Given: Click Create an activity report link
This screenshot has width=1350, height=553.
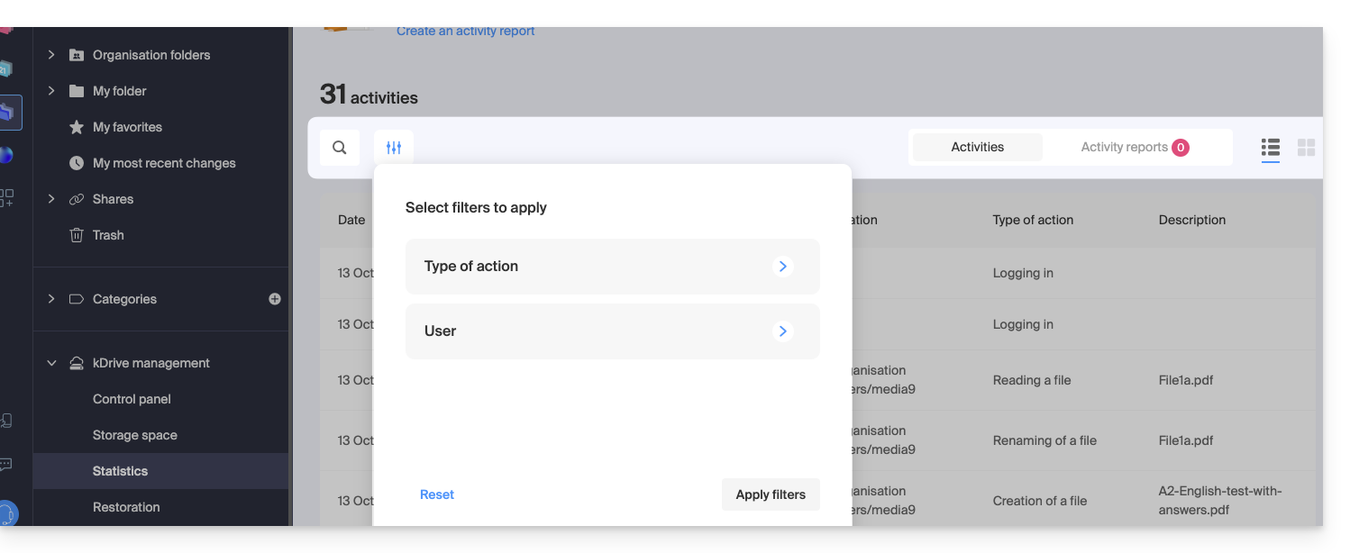Looking at the screenshot, I should pyautogui.click(x=465, y=32).
